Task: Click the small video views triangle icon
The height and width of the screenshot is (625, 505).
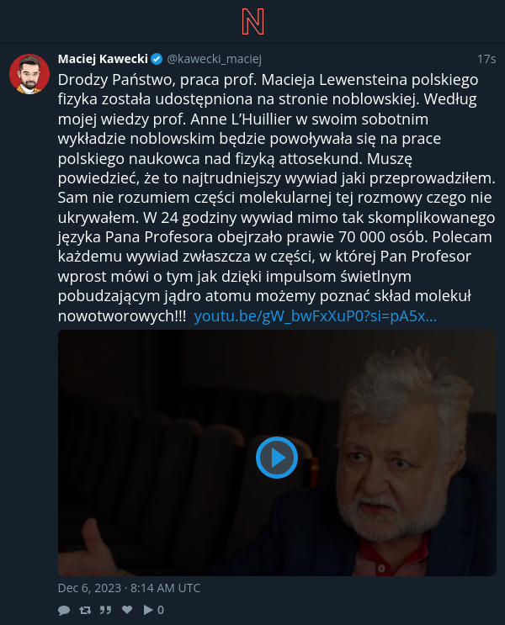Action: click(148, 610)
